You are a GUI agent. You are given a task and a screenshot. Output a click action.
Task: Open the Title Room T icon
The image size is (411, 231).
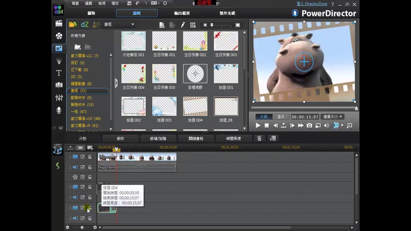[x=59, y=73]
